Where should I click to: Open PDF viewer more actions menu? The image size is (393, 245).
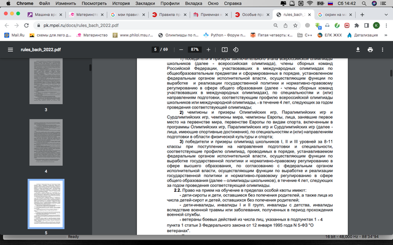[383, 49]
